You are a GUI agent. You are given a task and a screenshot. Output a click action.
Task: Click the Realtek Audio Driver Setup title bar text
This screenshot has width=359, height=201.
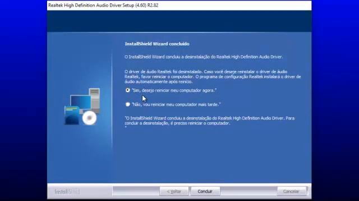tap(103, 5)
